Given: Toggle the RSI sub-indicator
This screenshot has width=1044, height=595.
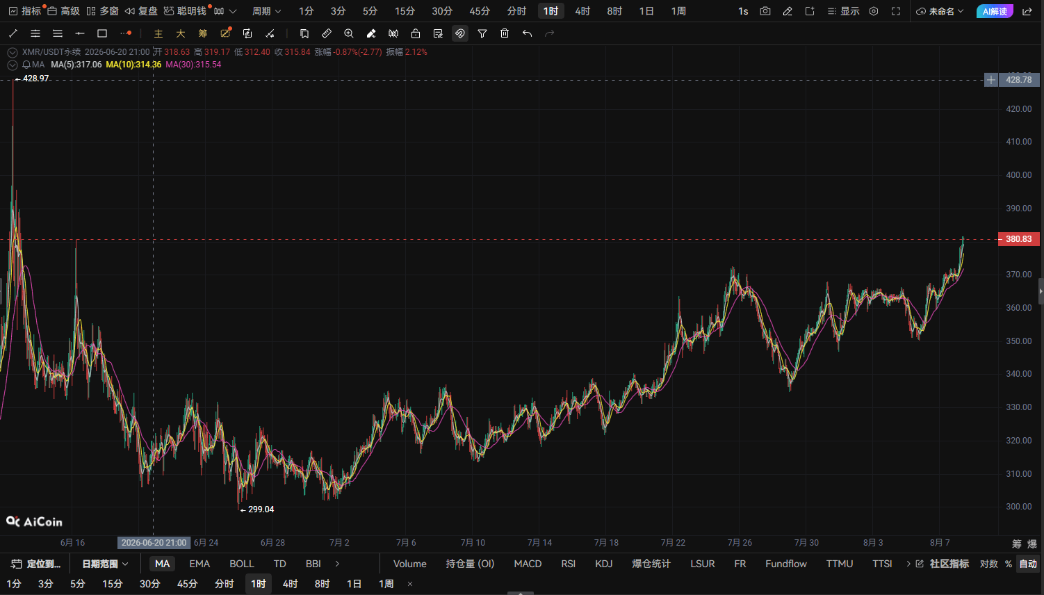Looking at the screenshot, I should tap(569, 564).
